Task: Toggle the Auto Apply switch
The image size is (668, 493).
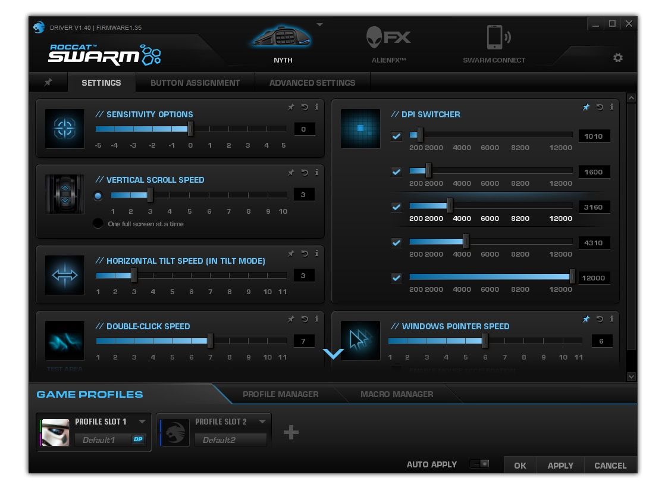Action: pos(479,464)
